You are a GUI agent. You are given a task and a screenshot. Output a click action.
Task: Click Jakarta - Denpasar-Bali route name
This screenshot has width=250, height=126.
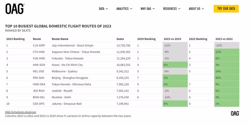tap(67, 104)
